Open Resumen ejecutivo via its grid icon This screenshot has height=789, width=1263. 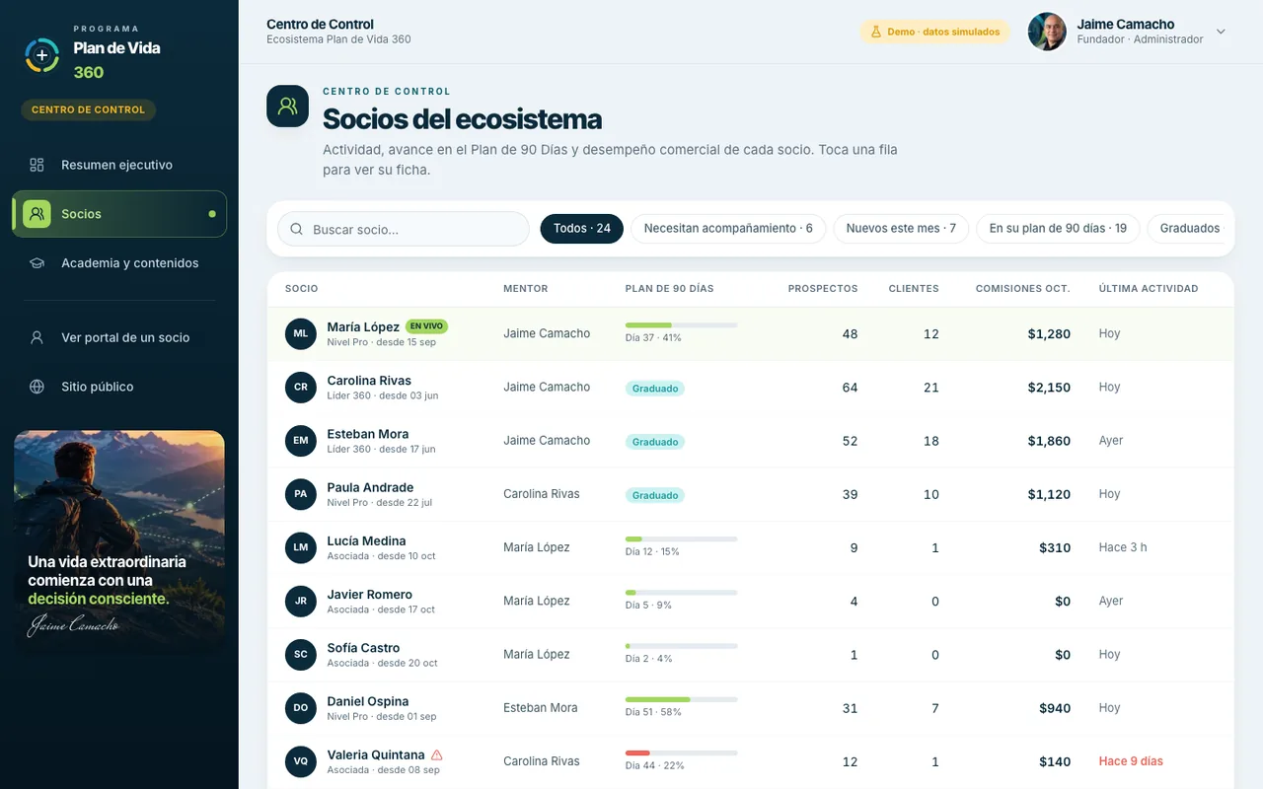click(x=37, y=165)
